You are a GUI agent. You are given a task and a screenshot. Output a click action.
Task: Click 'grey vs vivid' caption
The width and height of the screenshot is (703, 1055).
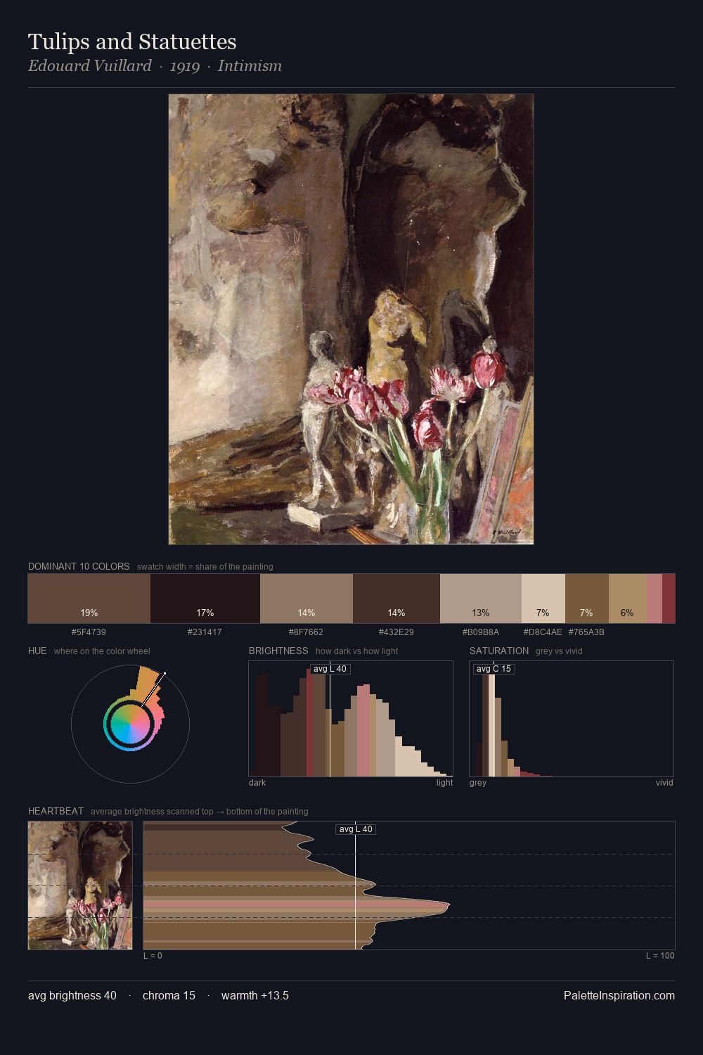pyautogui.click(x=559, y=651)
